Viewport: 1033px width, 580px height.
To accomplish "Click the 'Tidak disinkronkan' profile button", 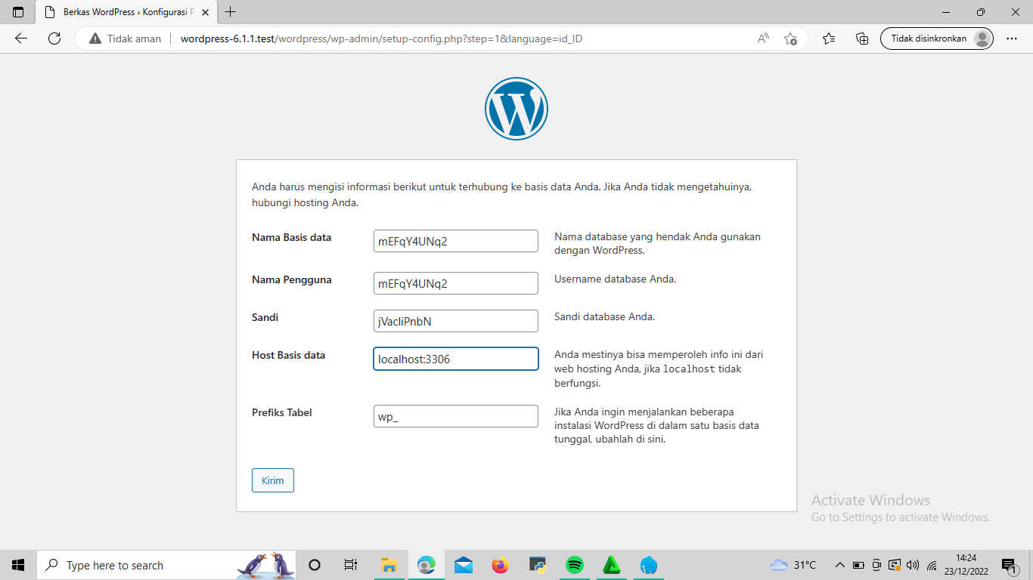I will click(x=937, y=39).
